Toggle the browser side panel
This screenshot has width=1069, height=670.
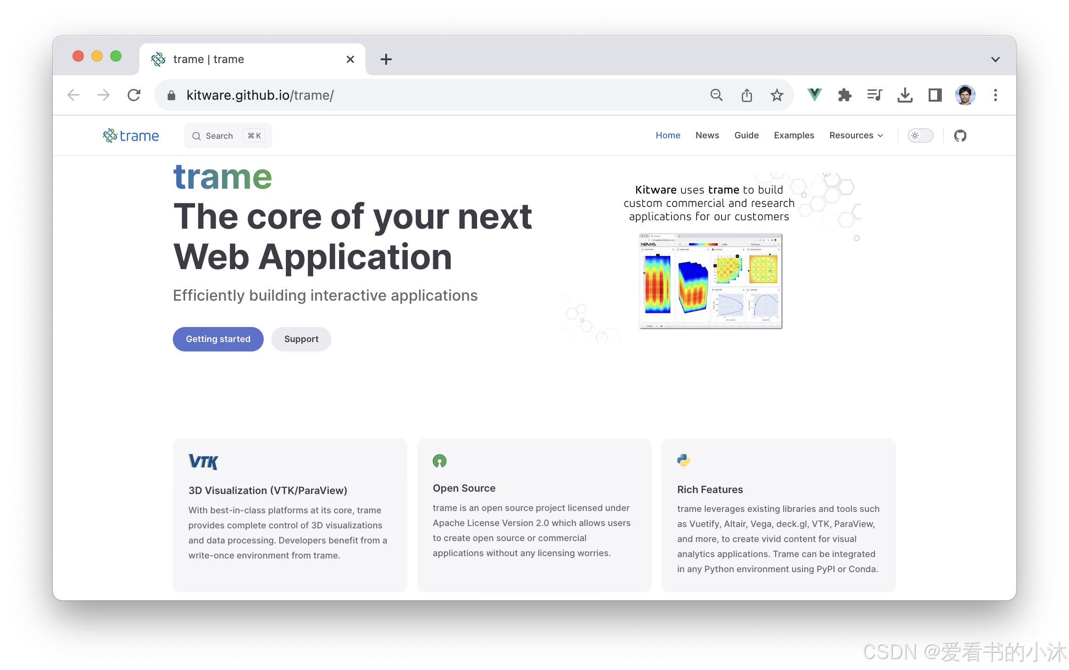(x=935, y=96)
